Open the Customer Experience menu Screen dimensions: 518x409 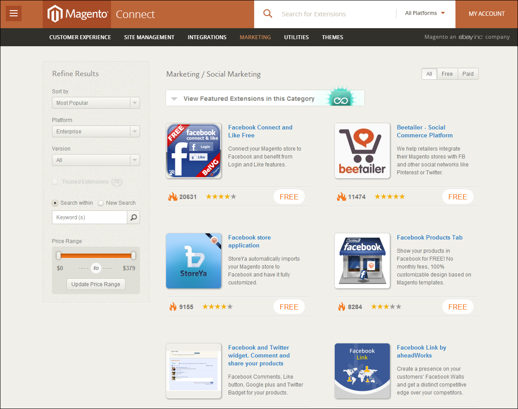point(80,37)
